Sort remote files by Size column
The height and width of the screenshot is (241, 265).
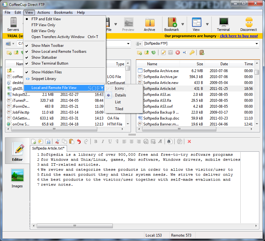[x=192, y=64]
